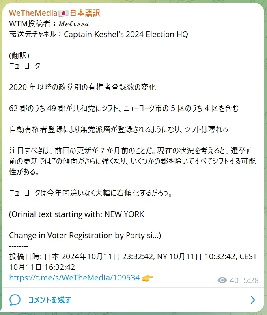Click the (翻訳) label

pos(19,55)
